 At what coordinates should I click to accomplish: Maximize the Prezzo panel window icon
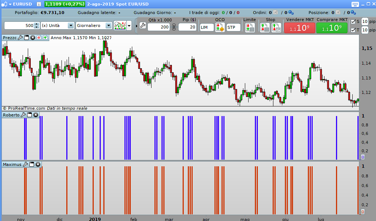(x=26, y=38)
